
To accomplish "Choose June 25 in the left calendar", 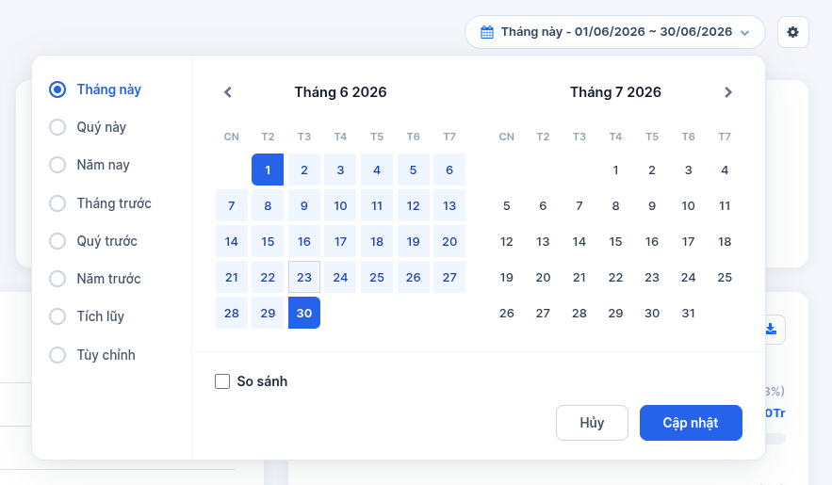I will tap(377, 277).
